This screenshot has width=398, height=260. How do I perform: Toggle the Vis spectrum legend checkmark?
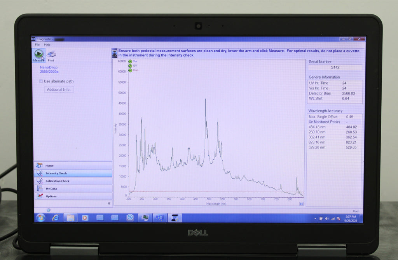[130, 61]
